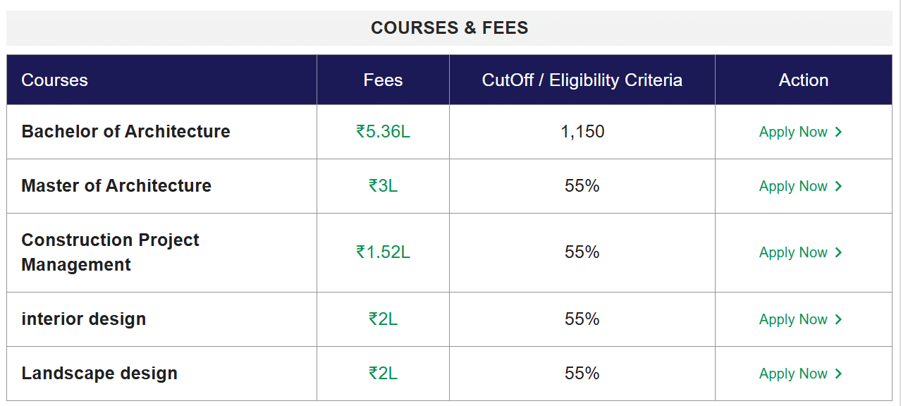This screenshot has width=901, height=406.
Task: Select the Bachelor of Architecture course name
Action: point(125,132)
